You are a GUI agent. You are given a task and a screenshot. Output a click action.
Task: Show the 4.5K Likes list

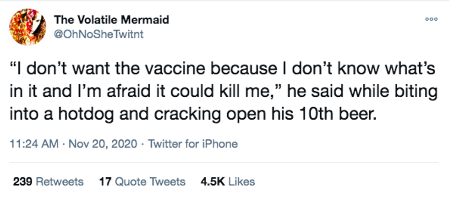coord(228,181)
